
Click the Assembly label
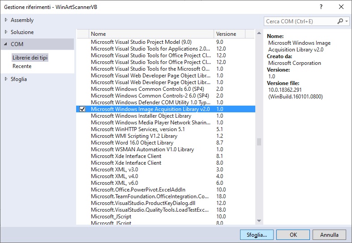(22, 20)
